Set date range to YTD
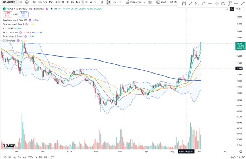Image resolution: width=246 pixels, height=159 pixels. (x=30, y=157)
